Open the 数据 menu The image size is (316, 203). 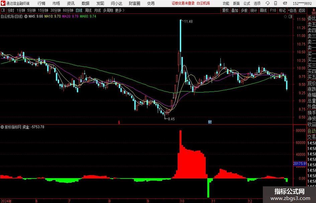86,3
